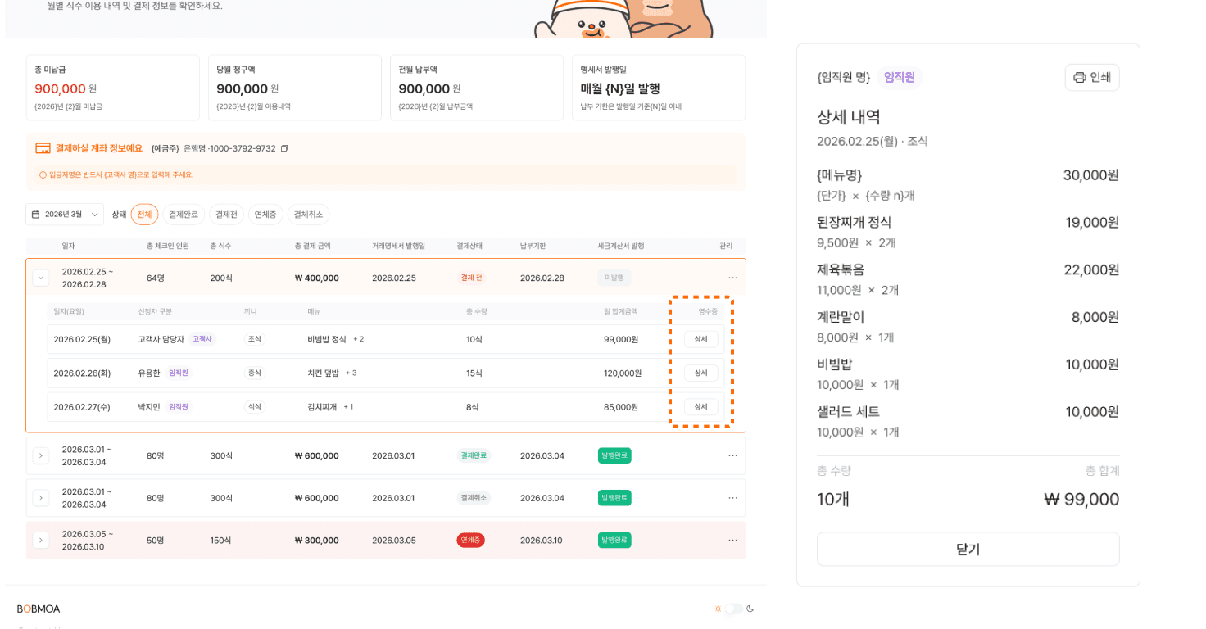Viewport: 1206px width, 629px height.
Task: Click the 결제 전 status badge
Action: click(x=471, y=278)
